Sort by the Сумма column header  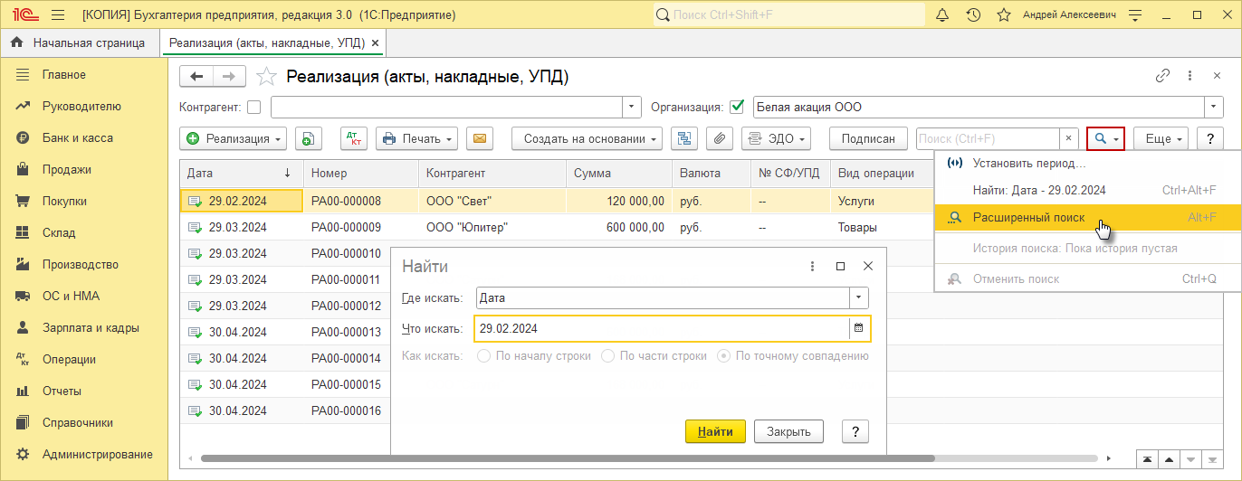click(x=619, y=173)
